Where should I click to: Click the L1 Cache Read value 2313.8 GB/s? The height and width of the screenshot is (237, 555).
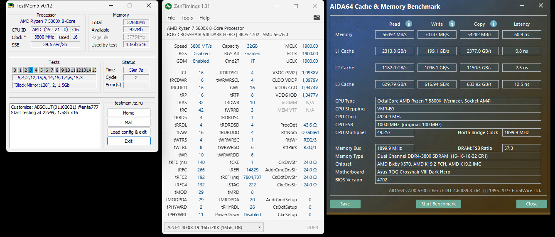pos(395,51)
